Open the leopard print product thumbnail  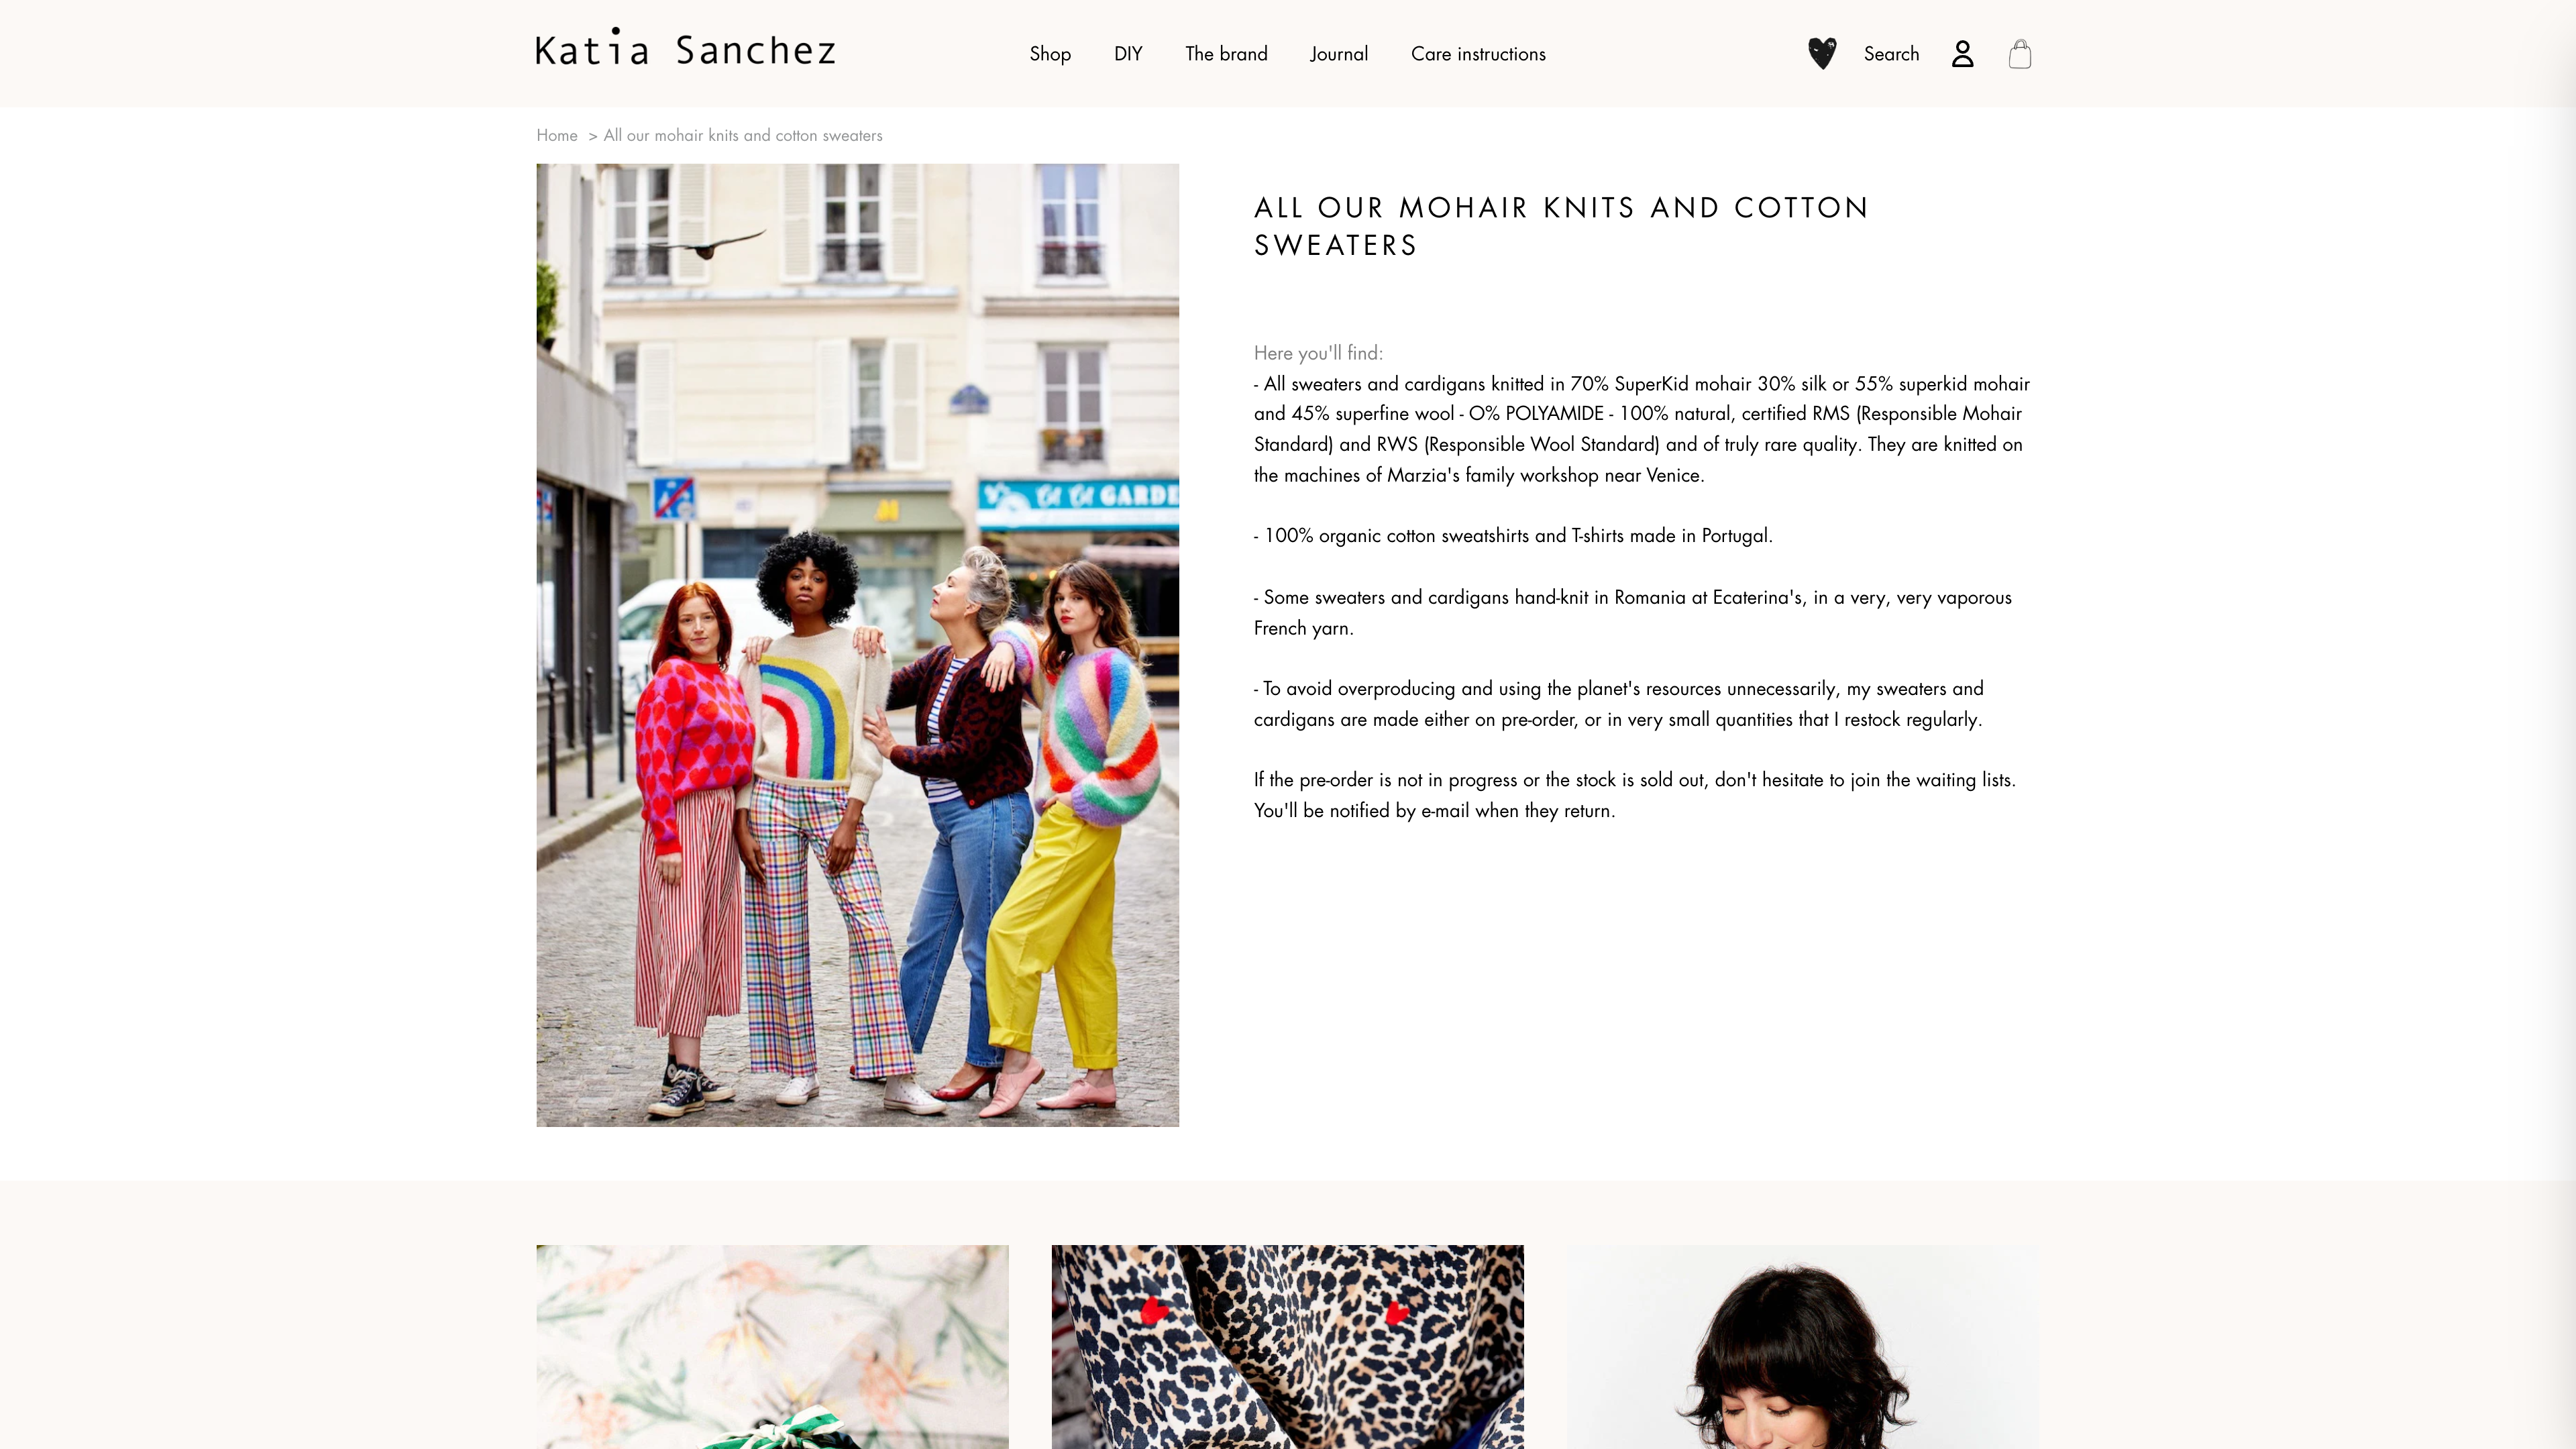(x=1287, y=1346)
